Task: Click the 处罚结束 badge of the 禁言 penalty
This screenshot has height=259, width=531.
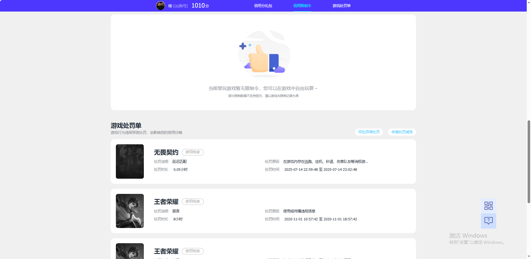Action: tap(193, 202)
